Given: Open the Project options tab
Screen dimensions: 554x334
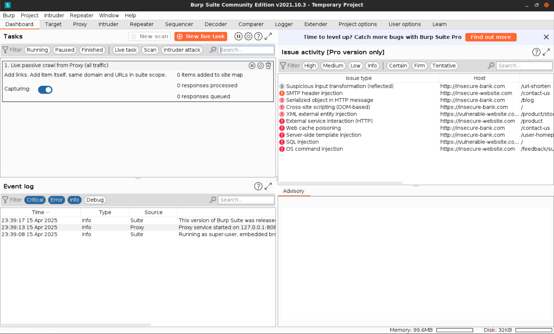Looking at the screenshot, I should click(x=358, y=24).
